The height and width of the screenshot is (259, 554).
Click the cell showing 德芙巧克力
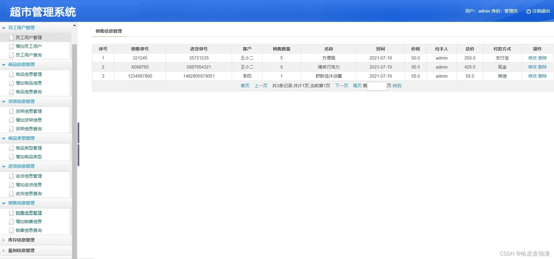(329, 67)
